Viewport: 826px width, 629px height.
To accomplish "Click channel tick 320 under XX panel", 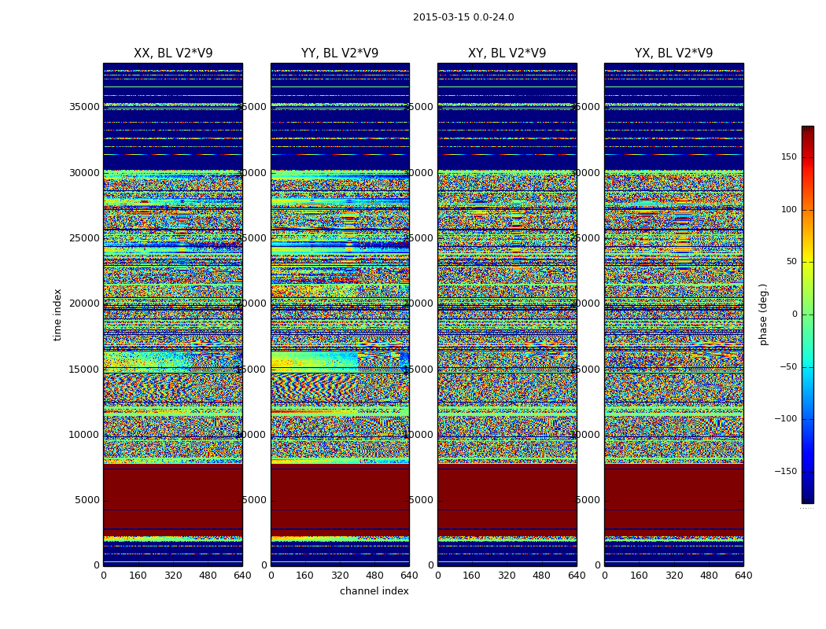I will (173, 576).
